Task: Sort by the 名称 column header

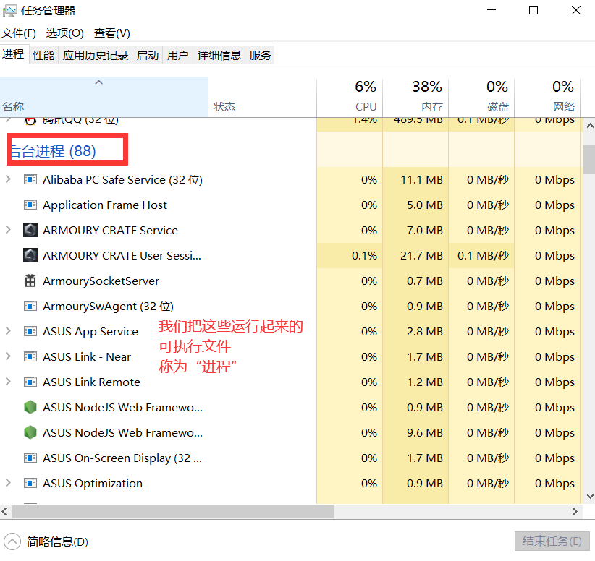Action: [x=104, y=97]
